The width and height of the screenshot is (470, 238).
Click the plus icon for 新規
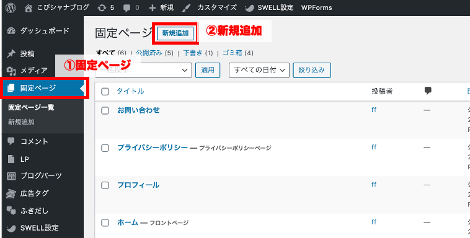153,8
